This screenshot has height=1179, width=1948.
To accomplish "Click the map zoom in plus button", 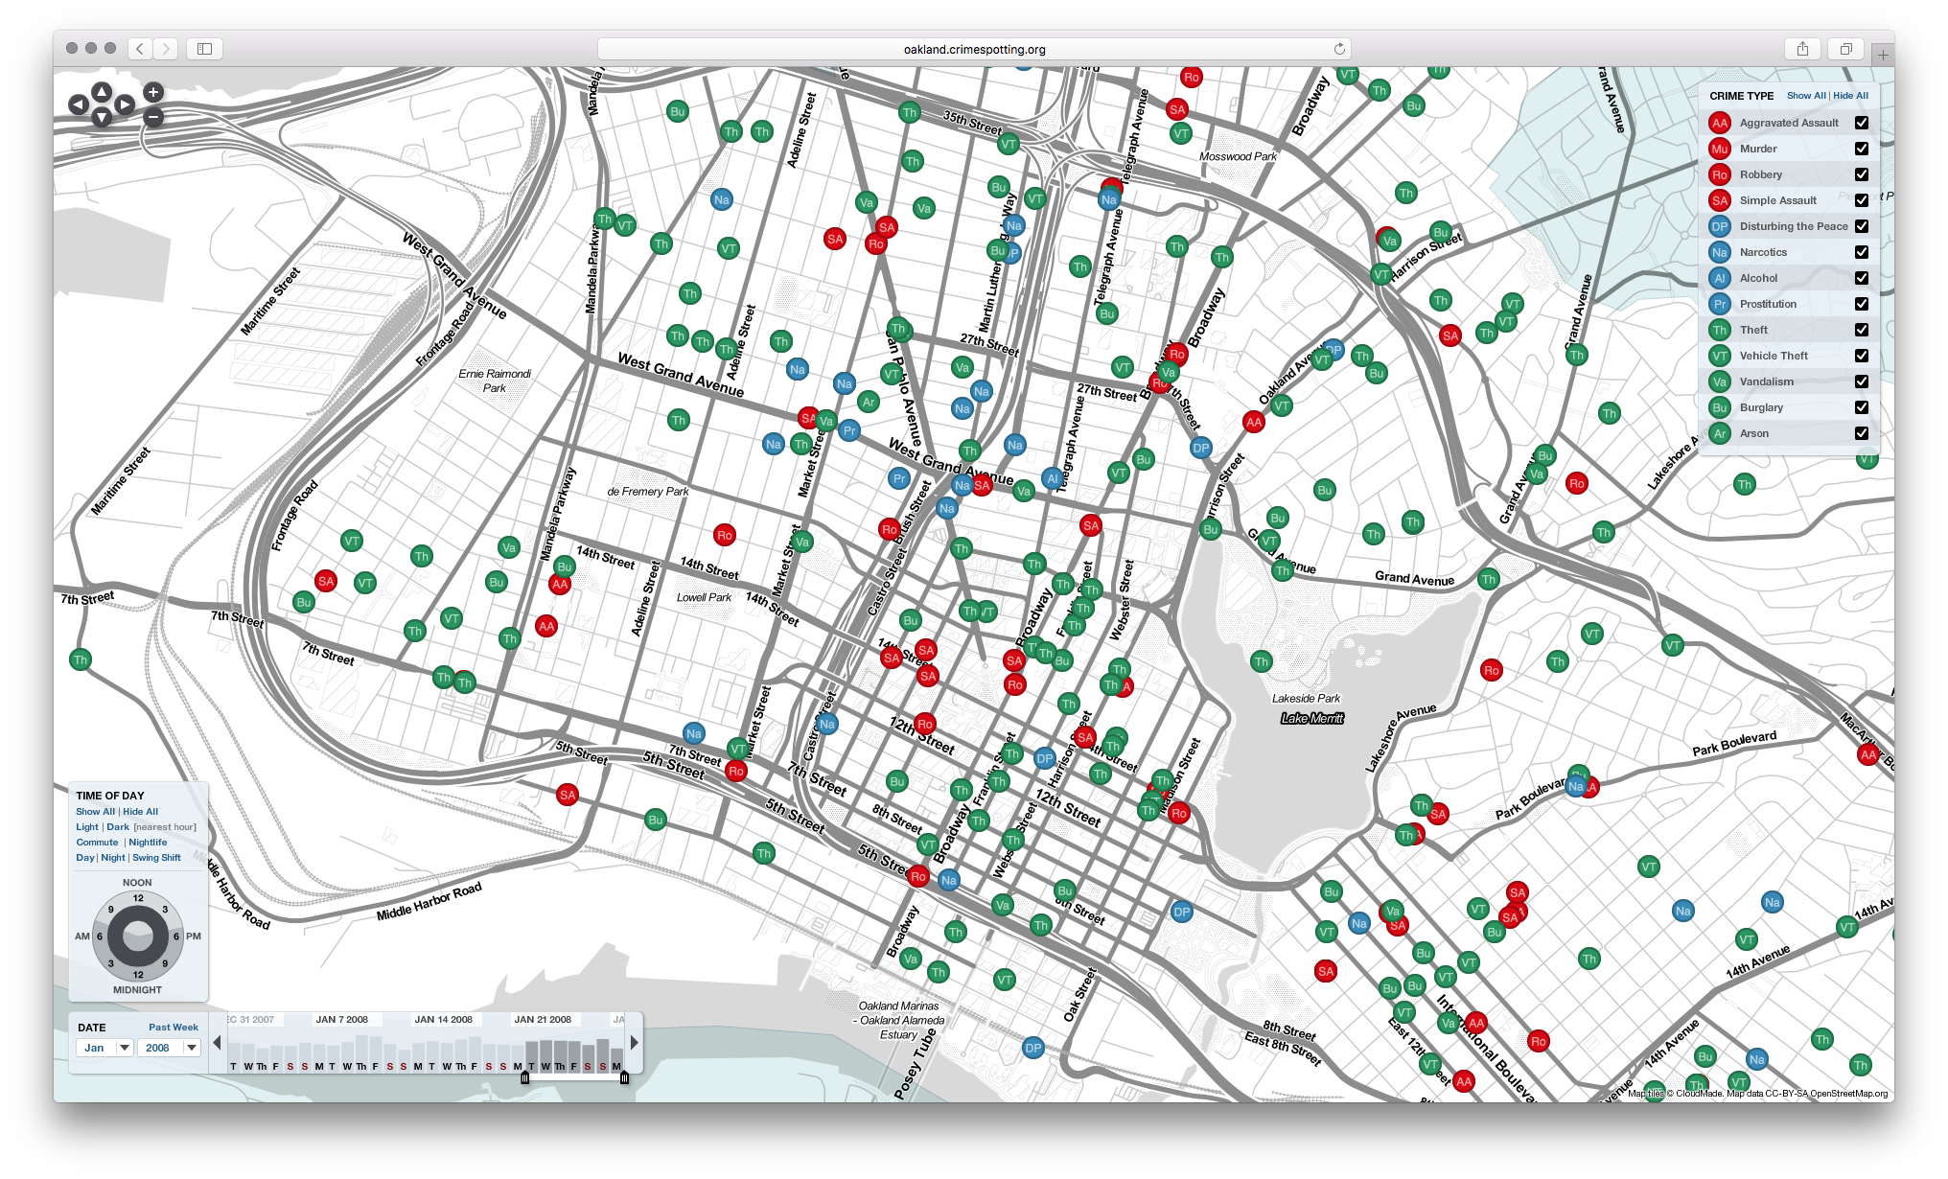I will [153, 93].
